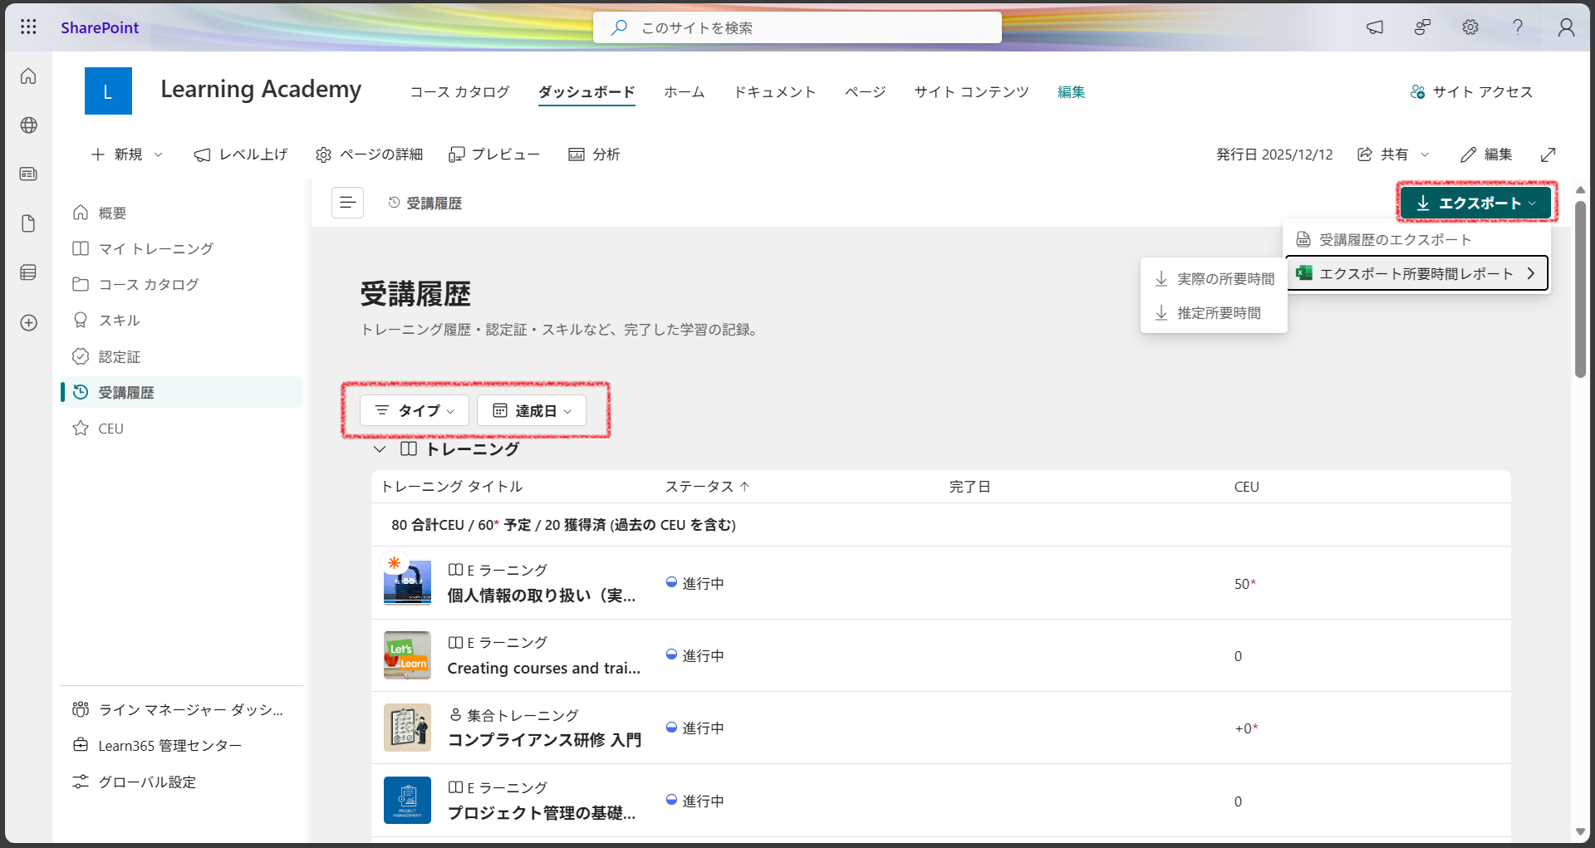The image size is (1595, 848).
Task: Select 受講履歴のエクスポート menu item
Action: [x=1416, y=240]
